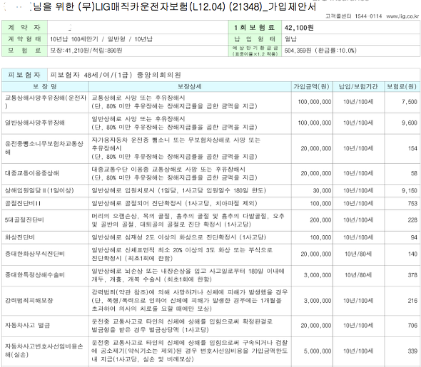Select the 504,359원 (환급률:10.0%) value
Screen dimensions: 421x367
320,51
